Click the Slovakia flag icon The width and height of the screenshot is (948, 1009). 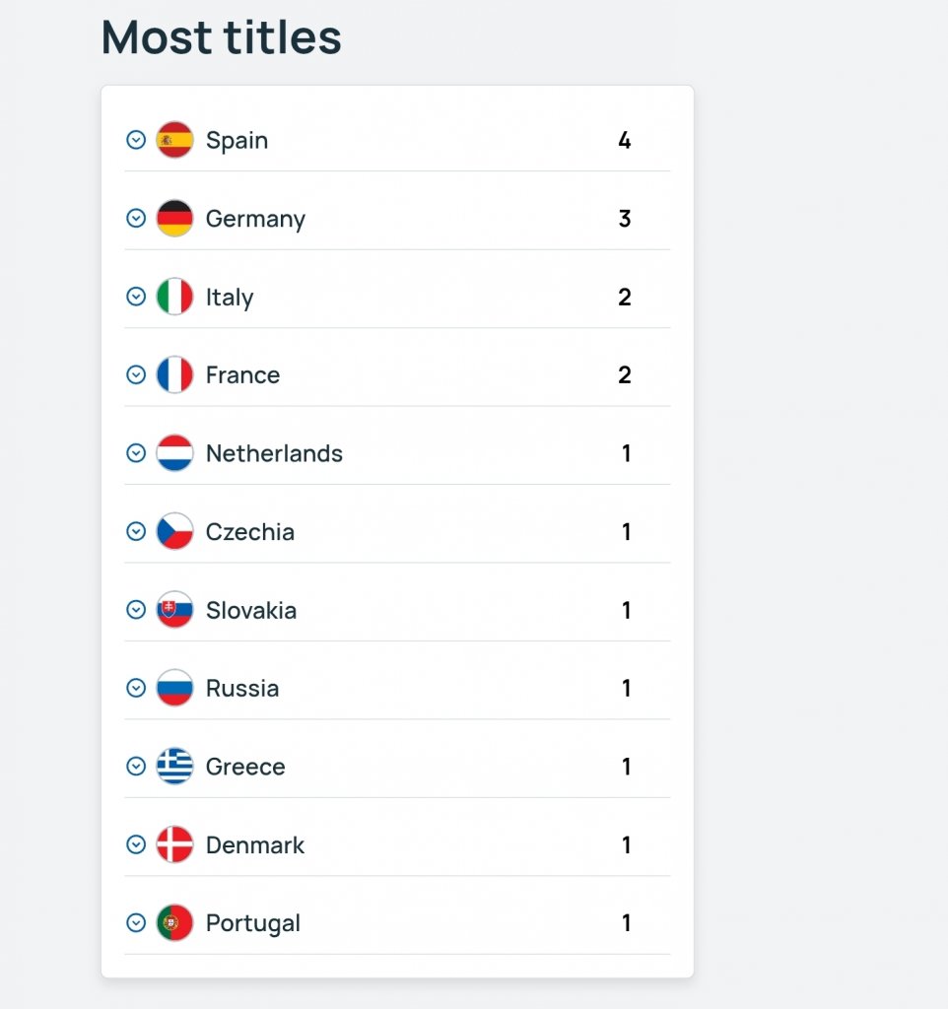tap(174, 609)
